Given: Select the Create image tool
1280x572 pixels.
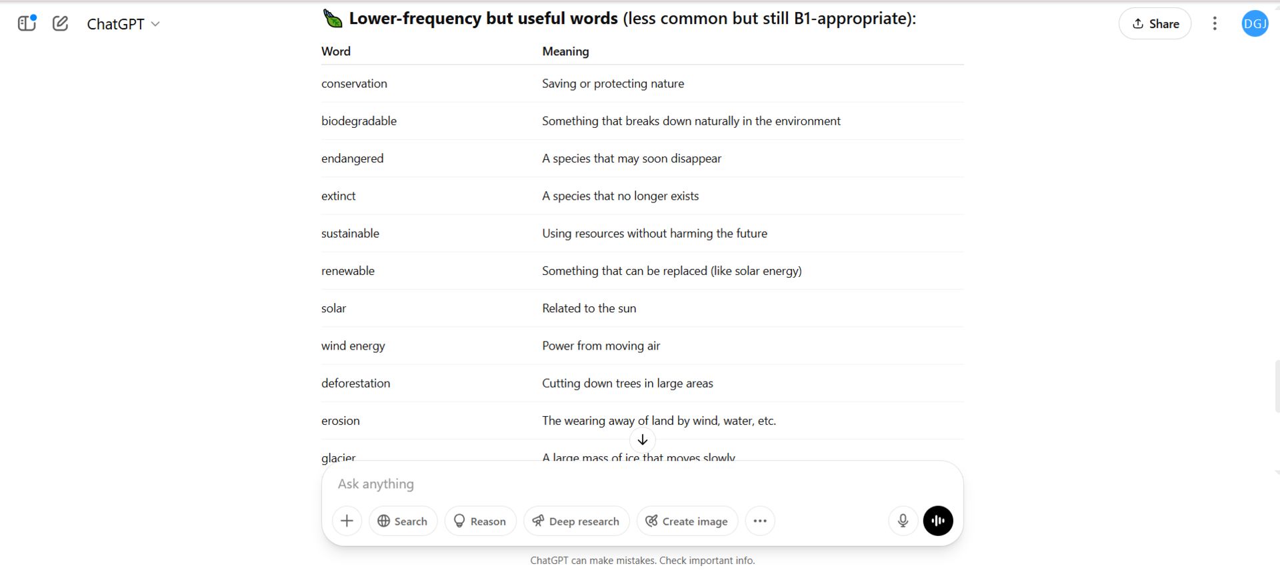Looking at the screenshot, I should pos(687,521).
